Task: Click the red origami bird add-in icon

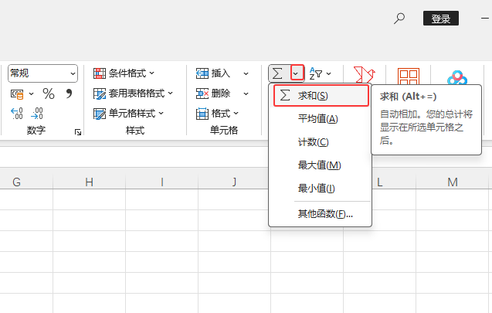Action: pyautogui.click(x=364, y=75)
